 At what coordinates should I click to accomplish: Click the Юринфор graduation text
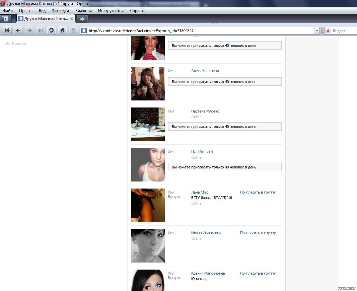click(199, 279)
